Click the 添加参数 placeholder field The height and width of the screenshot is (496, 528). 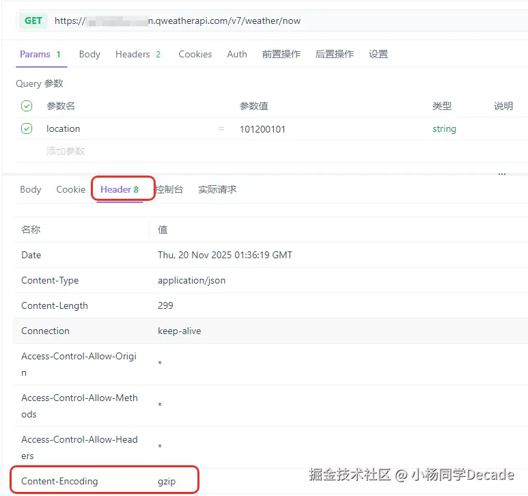click(x=66, y=151)
